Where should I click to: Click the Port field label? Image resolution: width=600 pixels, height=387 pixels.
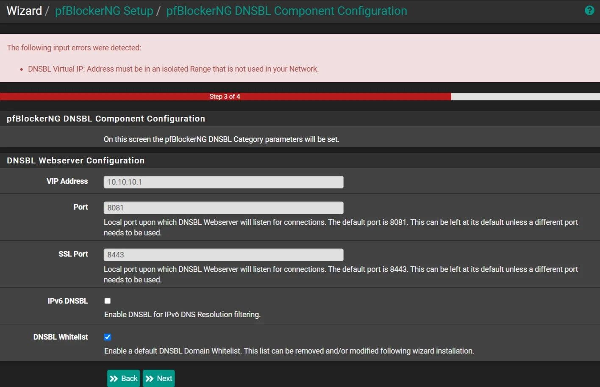point(81,207)
